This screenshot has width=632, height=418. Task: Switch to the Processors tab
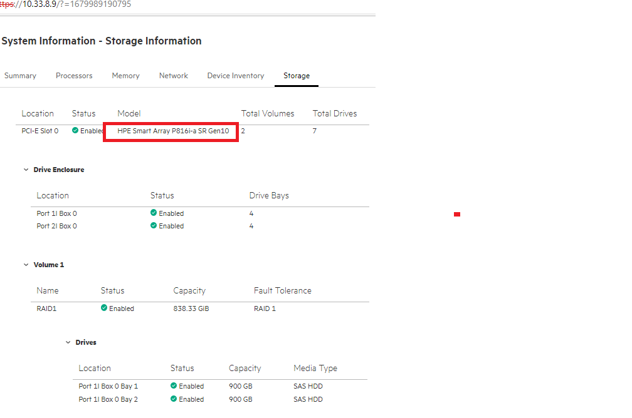pyautogui.click(x=74, y=75)
